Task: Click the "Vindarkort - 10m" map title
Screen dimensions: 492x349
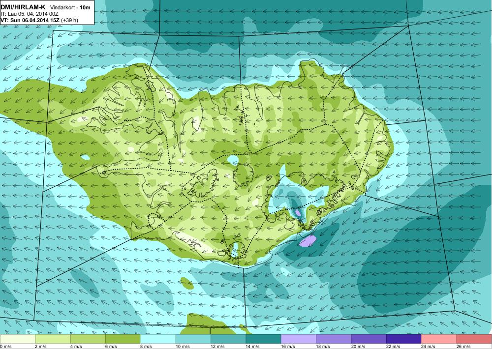Action: (x=70, y=7)
